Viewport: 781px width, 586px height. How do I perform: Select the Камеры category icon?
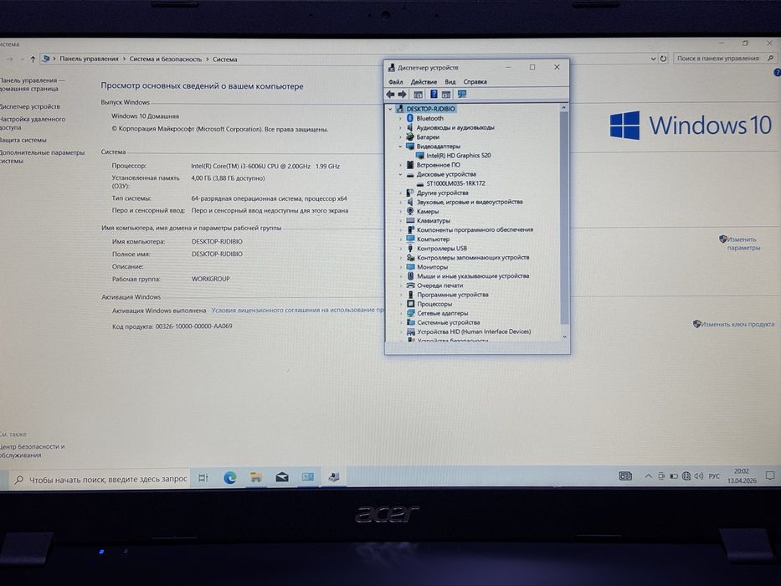pyautogui.click(x=410, y=211)
